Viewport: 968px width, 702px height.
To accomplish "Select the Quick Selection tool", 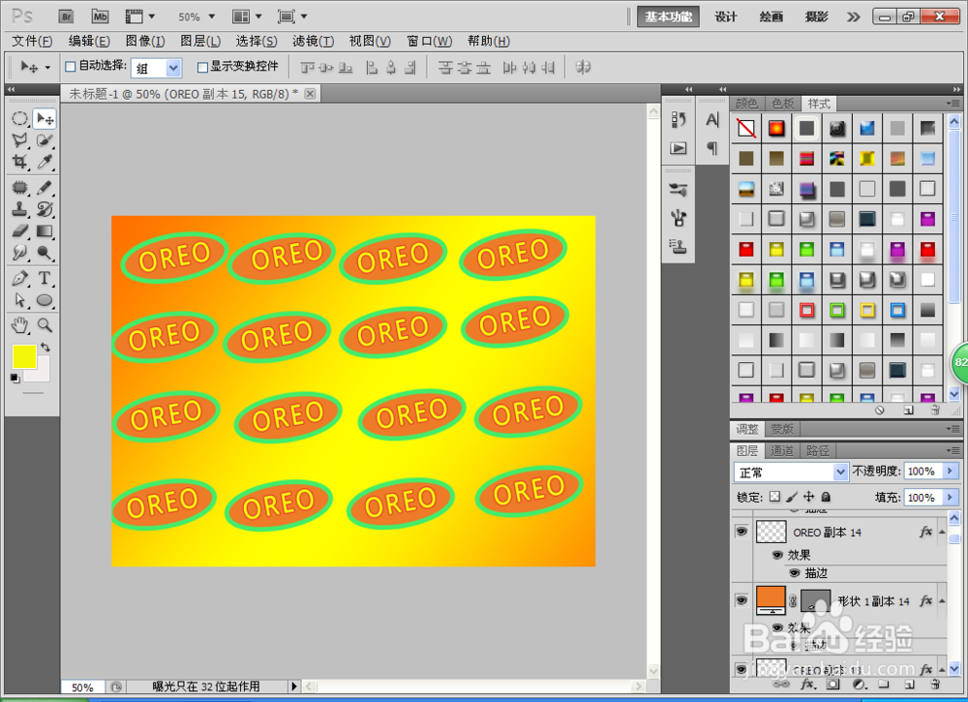I will (45, 140).
